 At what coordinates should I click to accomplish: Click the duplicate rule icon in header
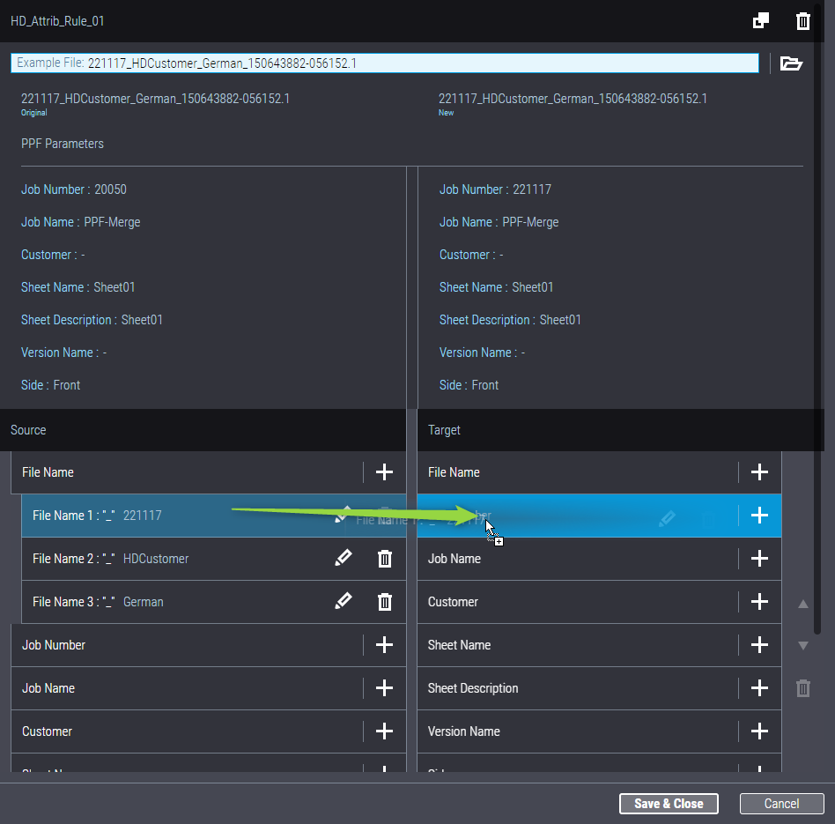761,21
